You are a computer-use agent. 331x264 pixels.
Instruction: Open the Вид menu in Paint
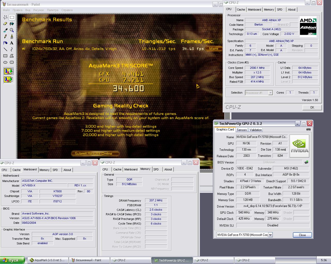pos(28,10)
